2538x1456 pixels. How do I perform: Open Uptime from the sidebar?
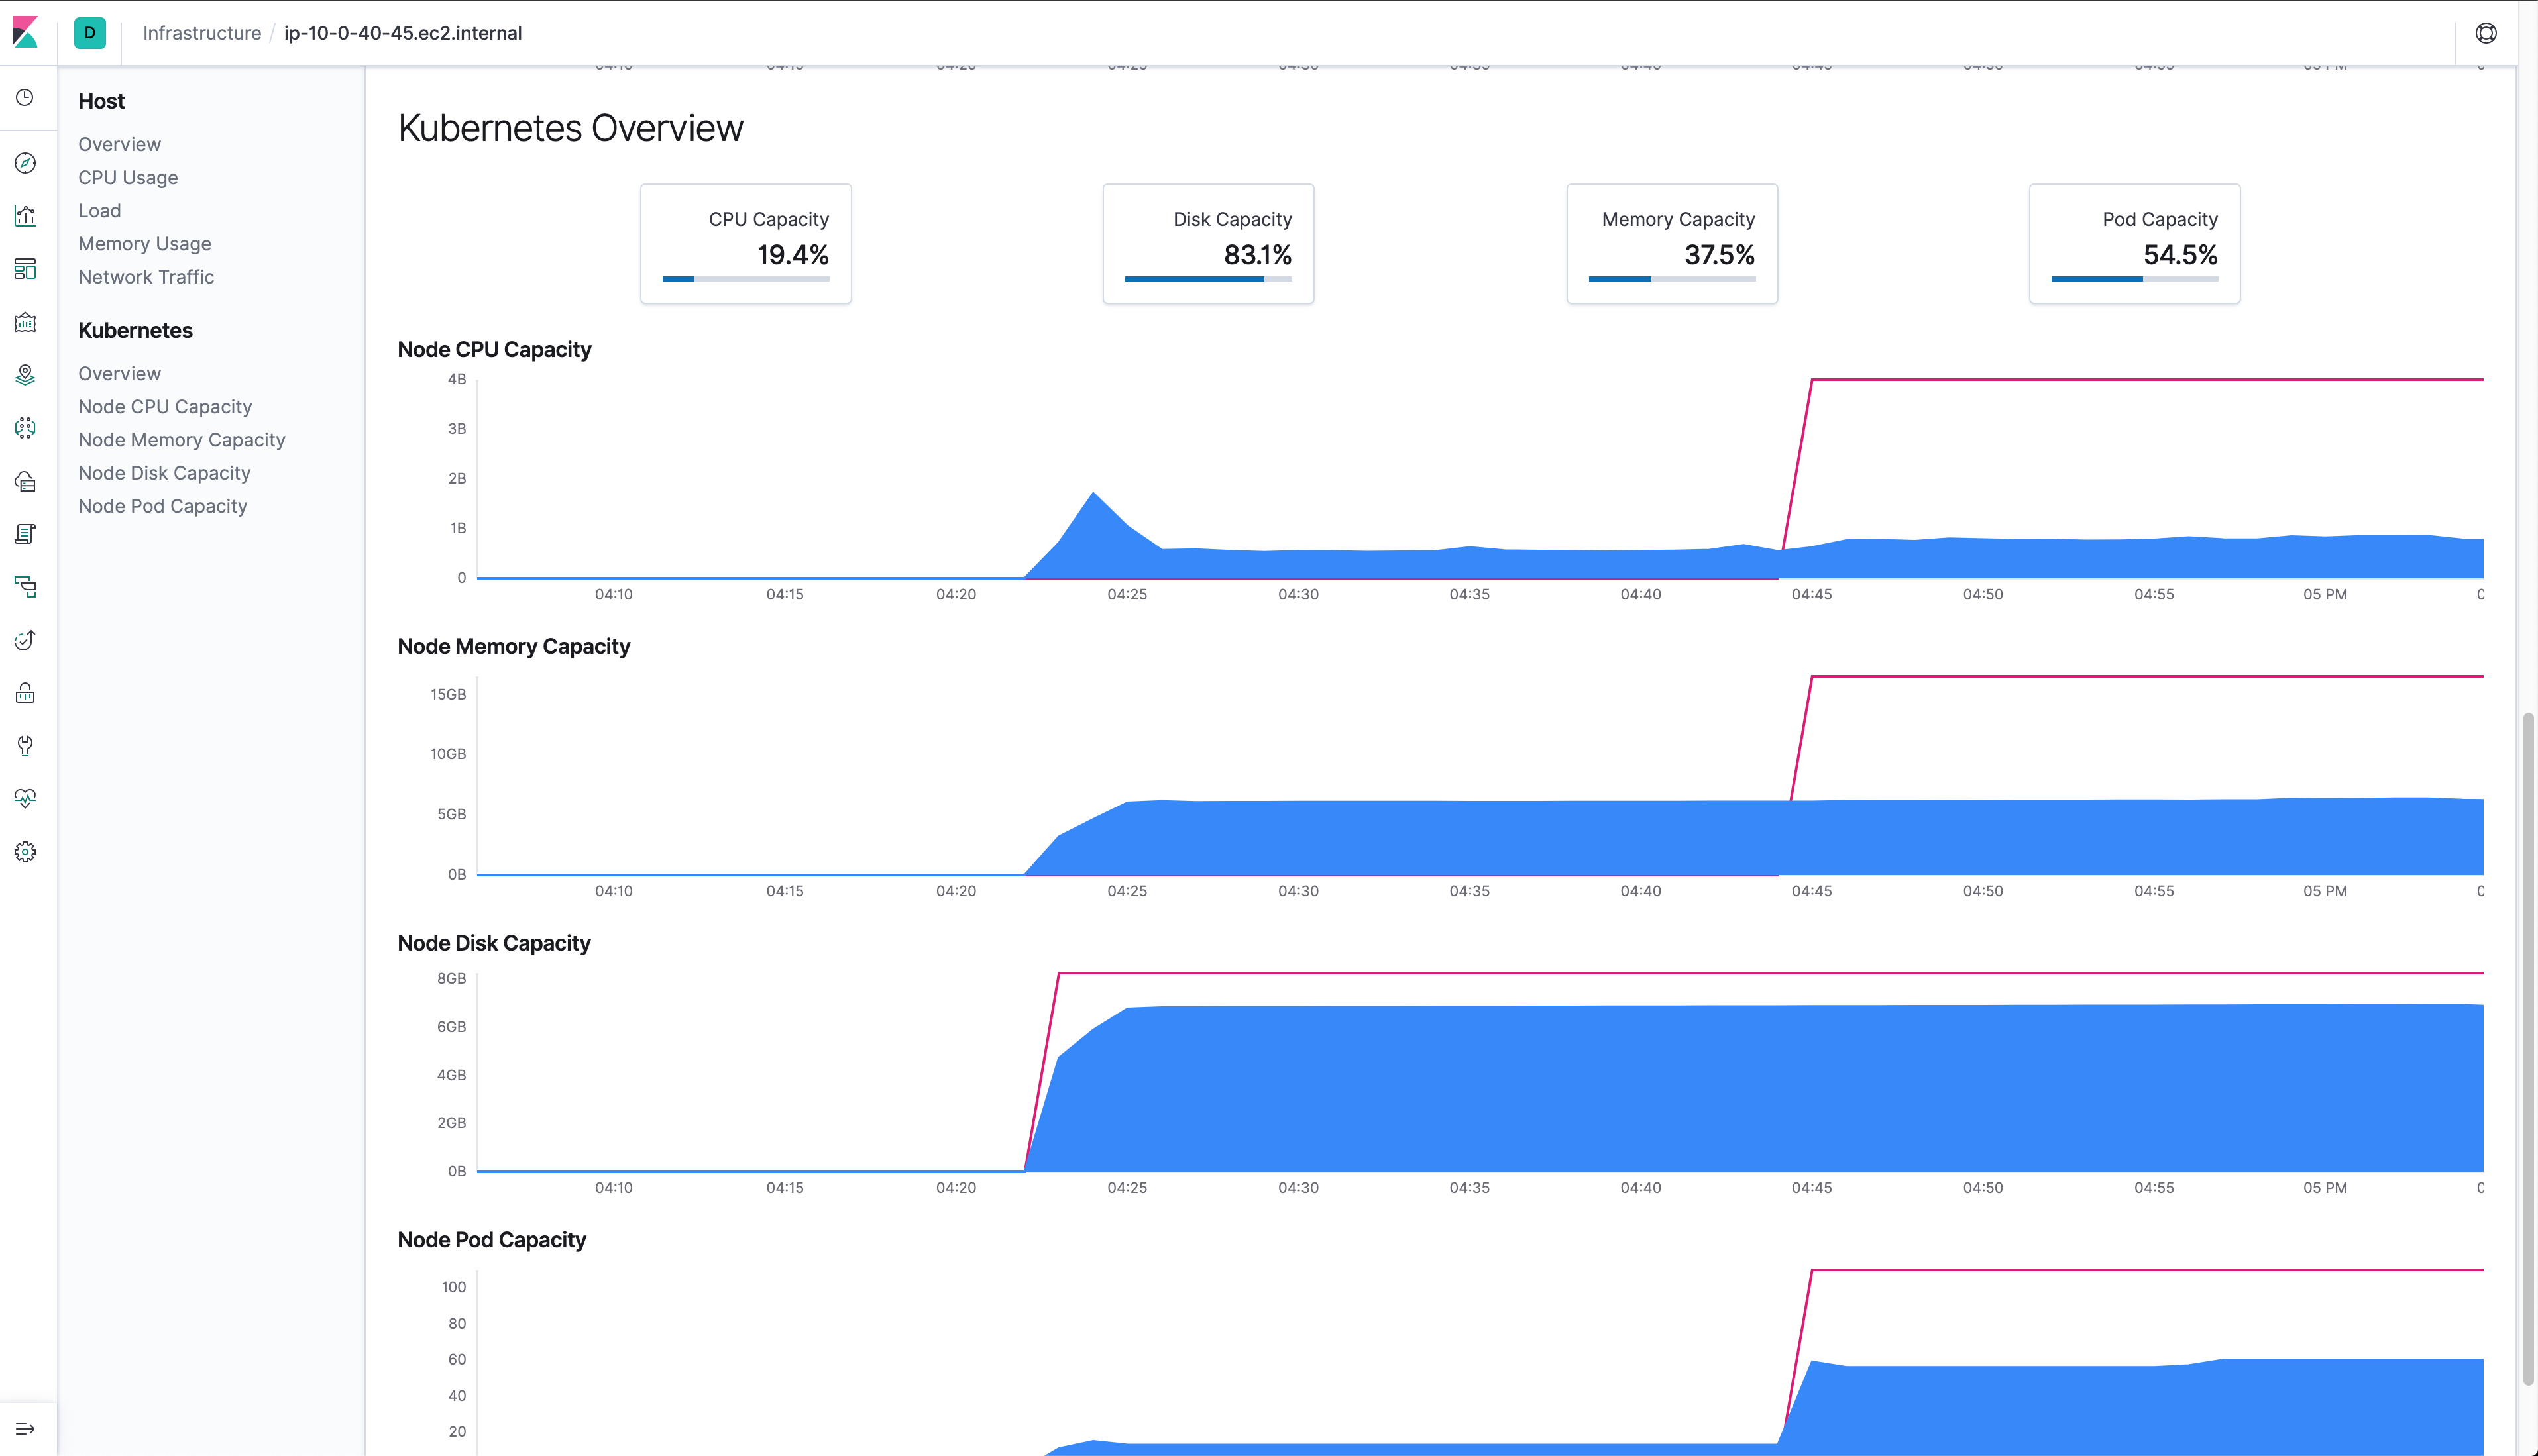coord(26,640)
